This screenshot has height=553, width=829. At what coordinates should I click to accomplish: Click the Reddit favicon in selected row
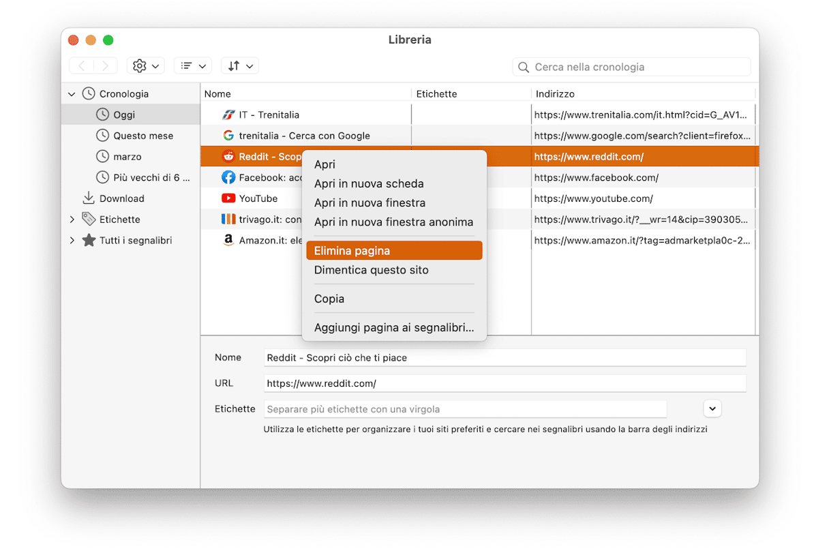pyautogui.click(x=228, y=156)
